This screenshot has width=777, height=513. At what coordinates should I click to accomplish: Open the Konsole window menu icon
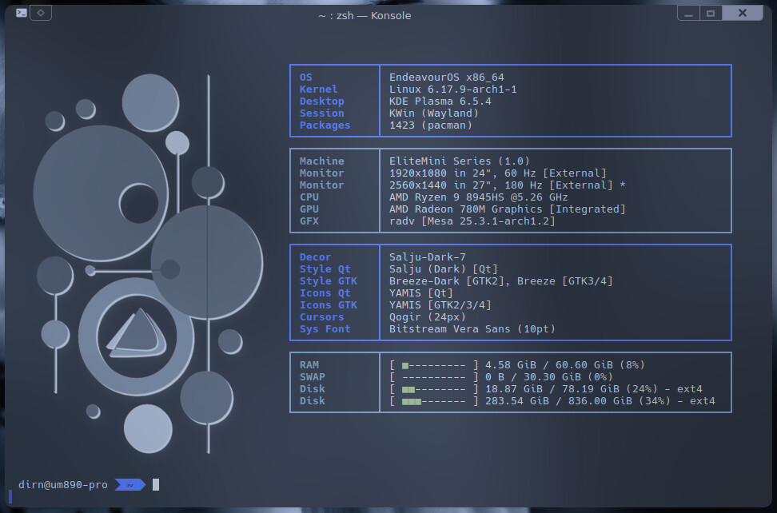pyautogui.click(x=22, y=13)
